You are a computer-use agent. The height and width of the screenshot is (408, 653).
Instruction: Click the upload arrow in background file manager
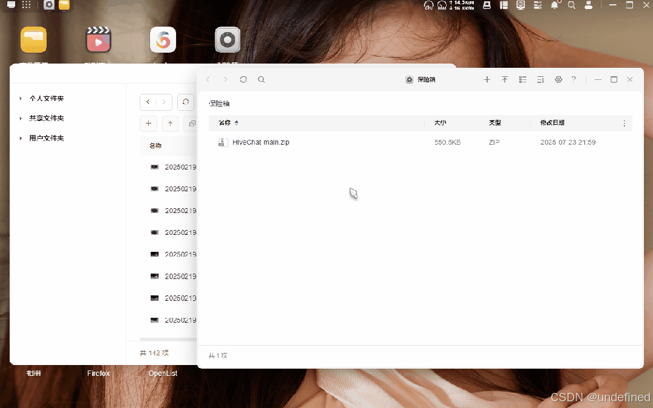point(170,123)
